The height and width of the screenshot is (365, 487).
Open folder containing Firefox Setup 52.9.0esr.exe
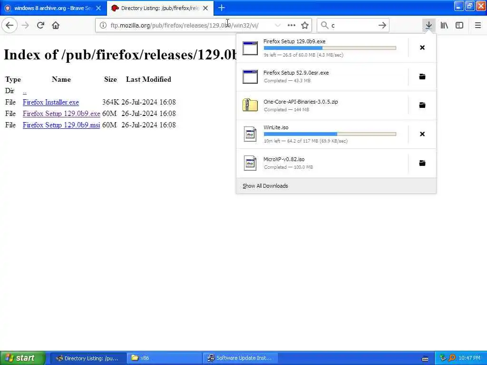click(422, 77)
